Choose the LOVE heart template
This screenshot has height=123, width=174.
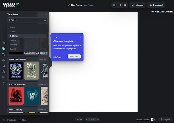pyautogui.click(x=32, y=96)
